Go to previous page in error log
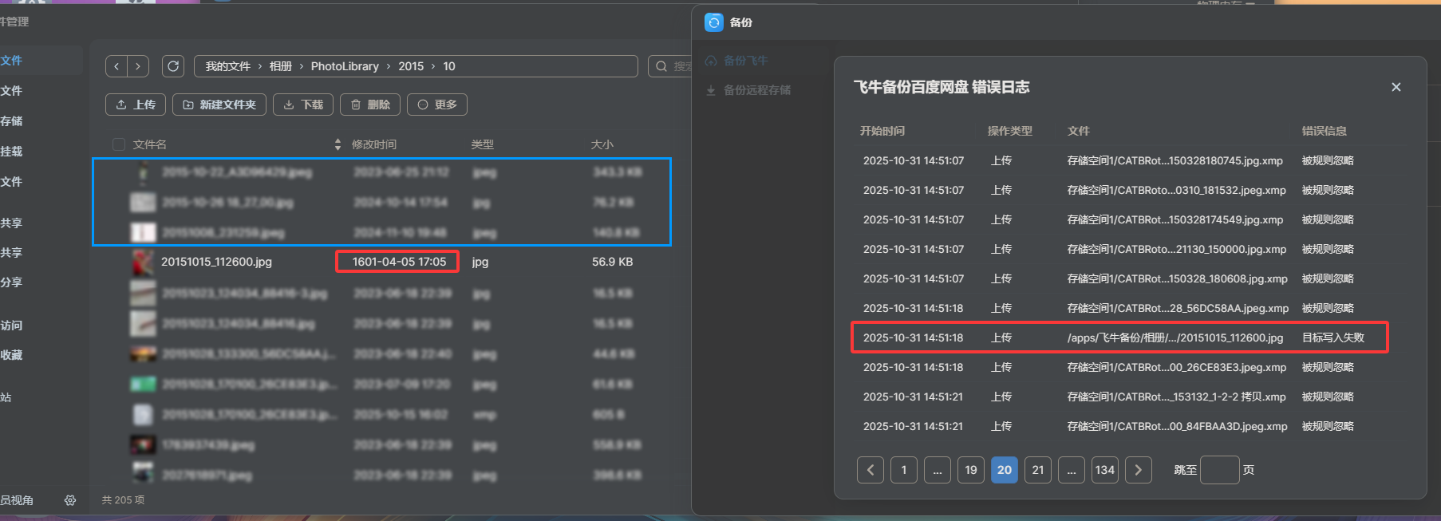Viewport: 1441px width, 521px height. (871, 470)
